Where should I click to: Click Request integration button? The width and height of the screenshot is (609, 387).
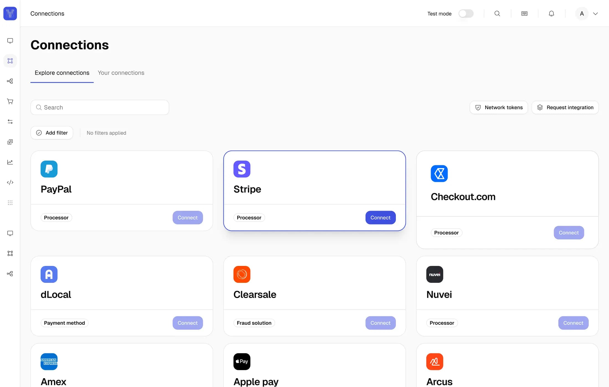[x=565, y=107]
